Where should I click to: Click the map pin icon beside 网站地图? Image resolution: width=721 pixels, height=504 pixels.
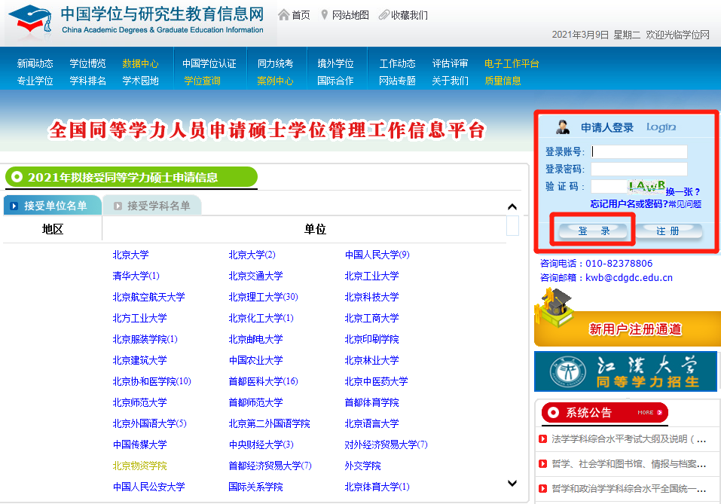[x=324, y=15]
